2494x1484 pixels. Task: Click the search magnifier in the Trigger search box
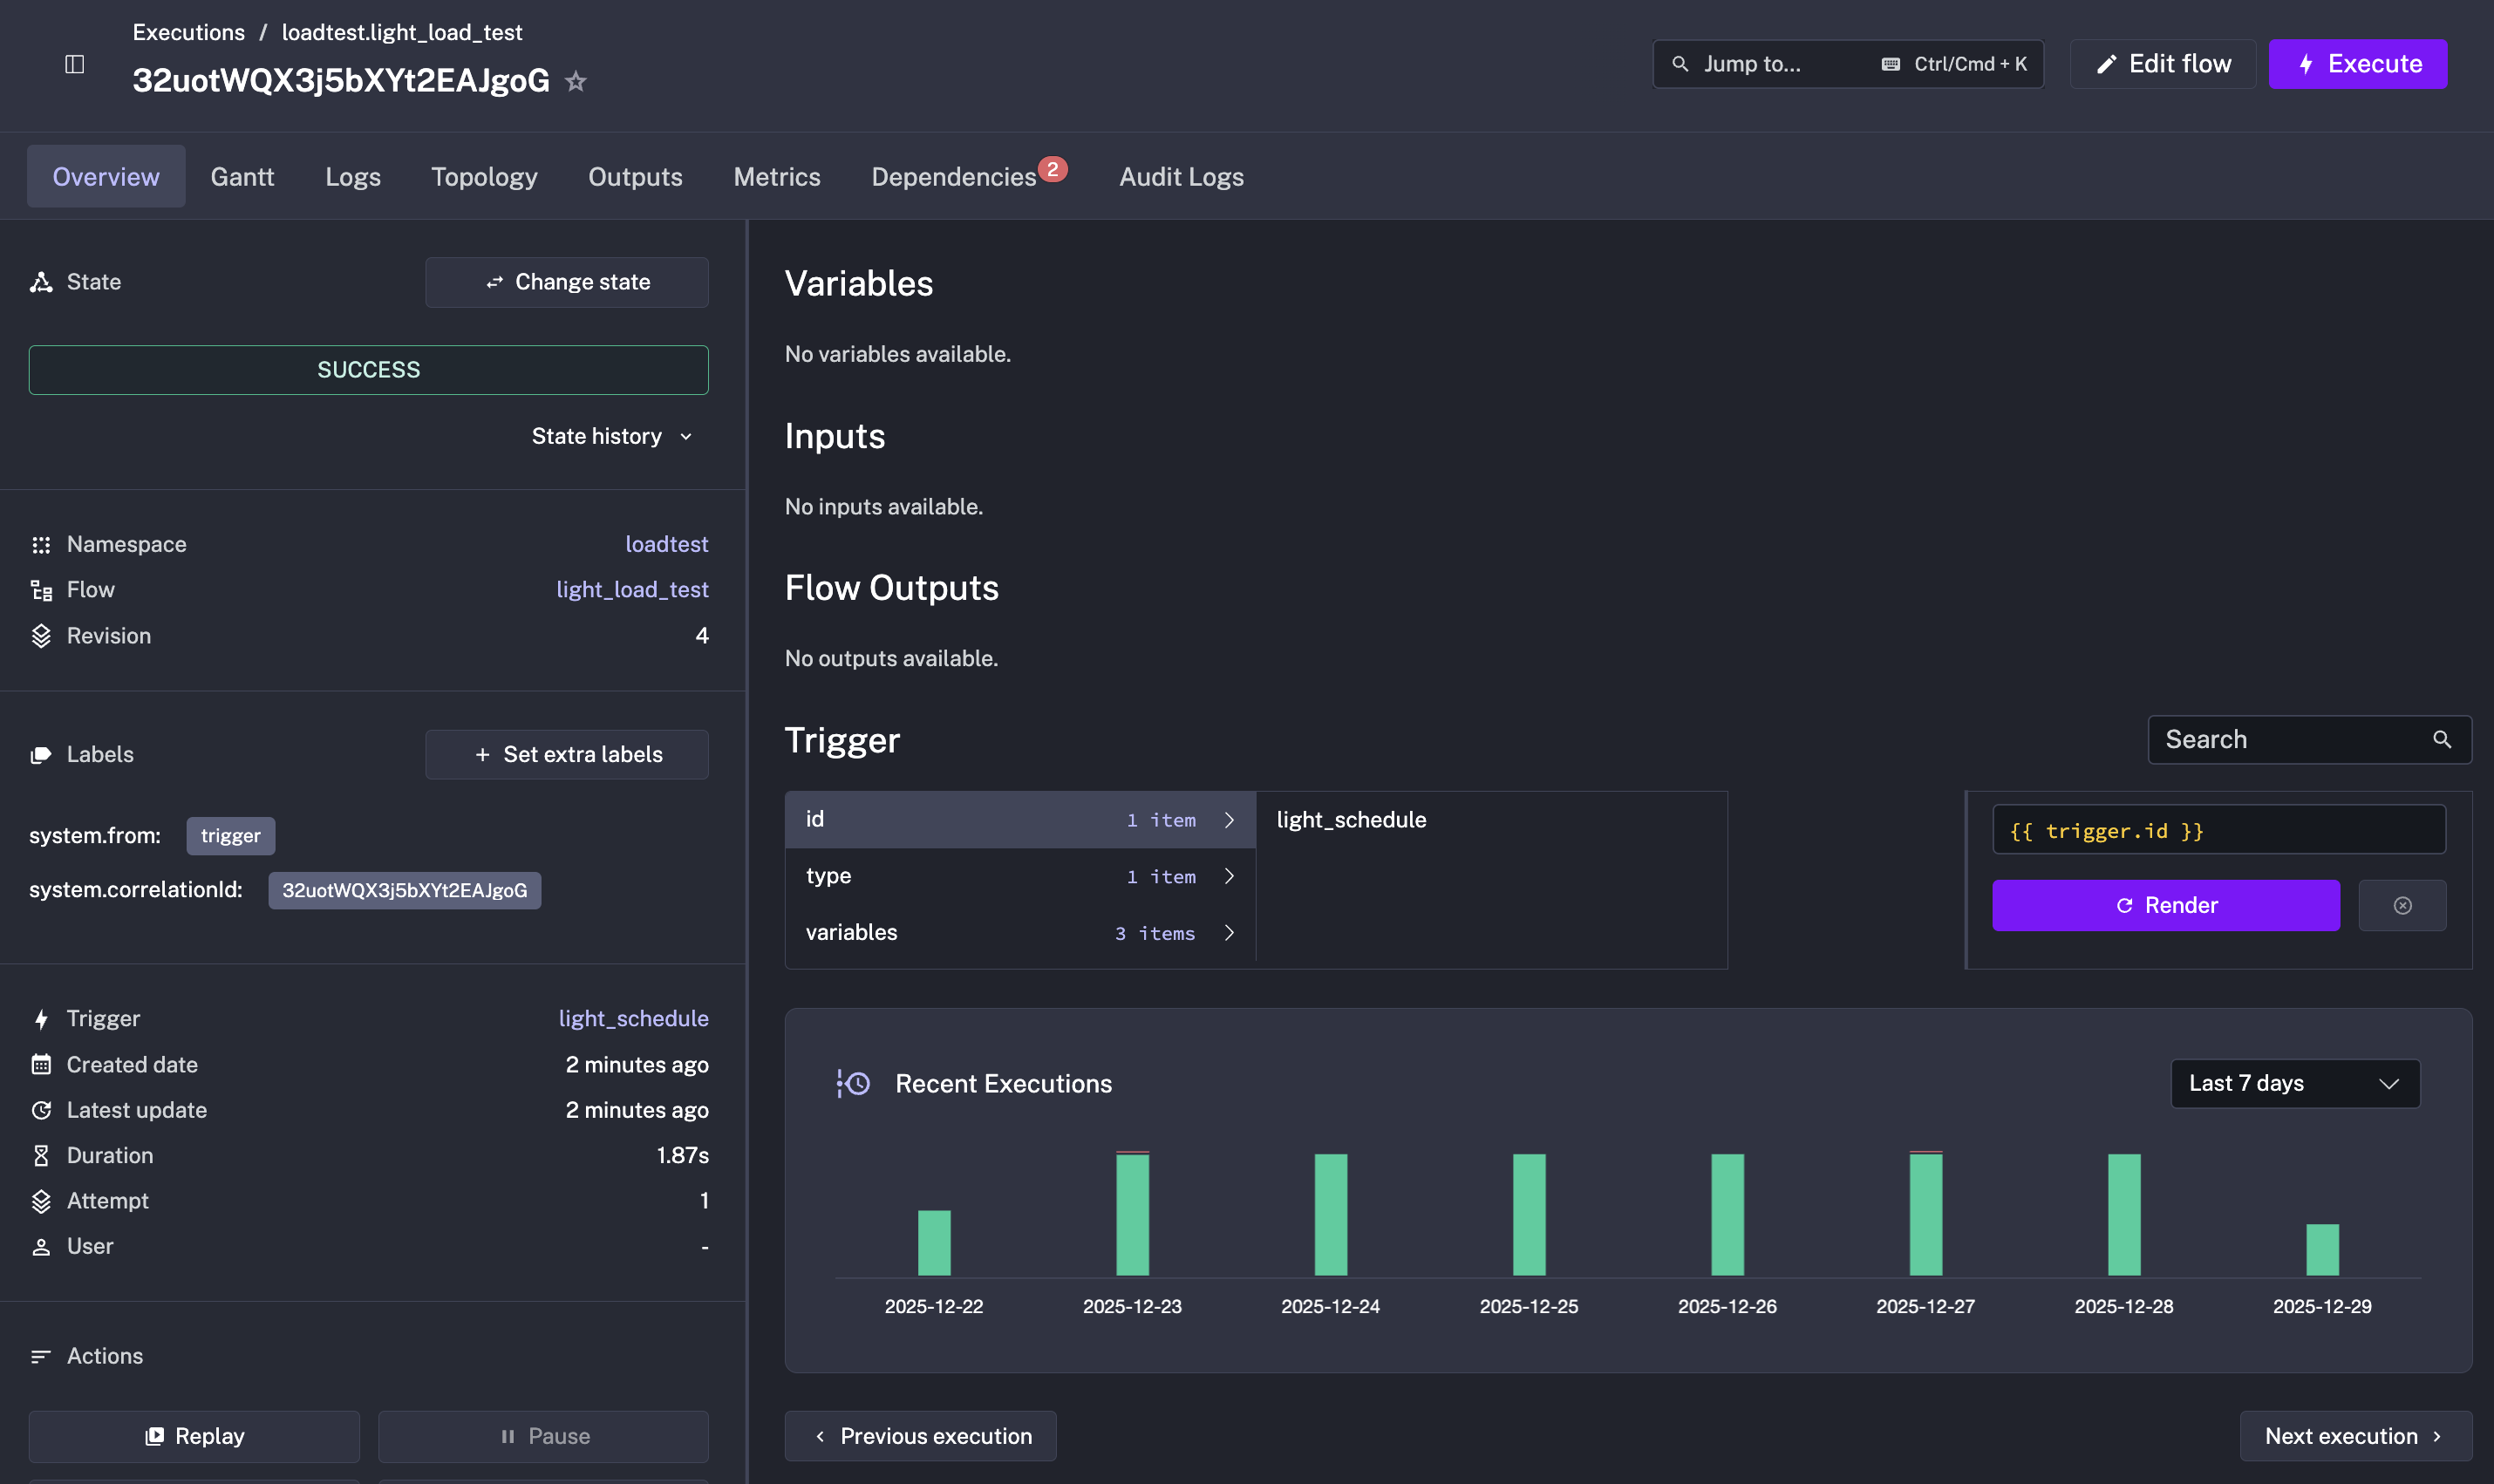(2442, 739)
